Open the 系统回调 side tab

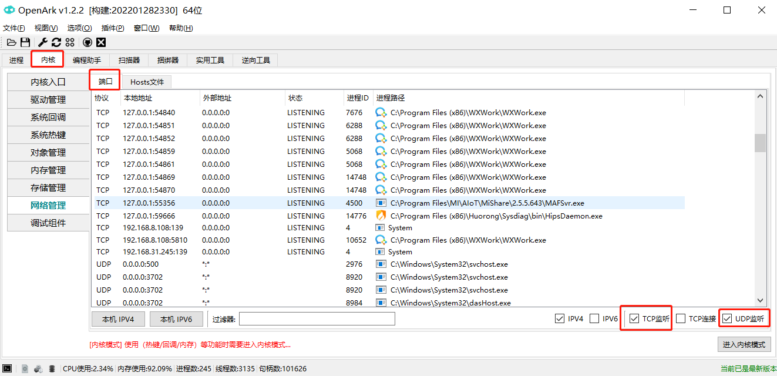click(48, 117)
